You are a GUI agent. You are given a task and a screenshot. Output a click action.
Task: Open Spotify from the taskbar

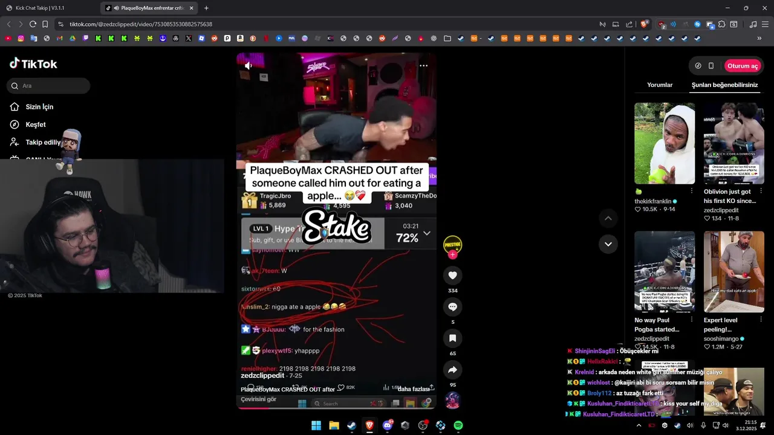pyautogui.click(x=458, y=425)
